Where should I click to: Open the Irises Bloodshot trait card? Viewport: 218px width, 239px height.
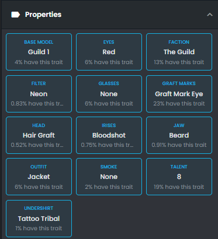click(x=109, y=135)
